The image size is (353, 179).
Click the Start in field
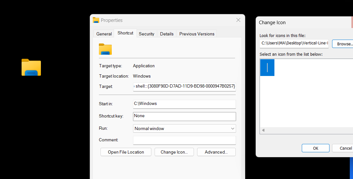click(184, 104)
